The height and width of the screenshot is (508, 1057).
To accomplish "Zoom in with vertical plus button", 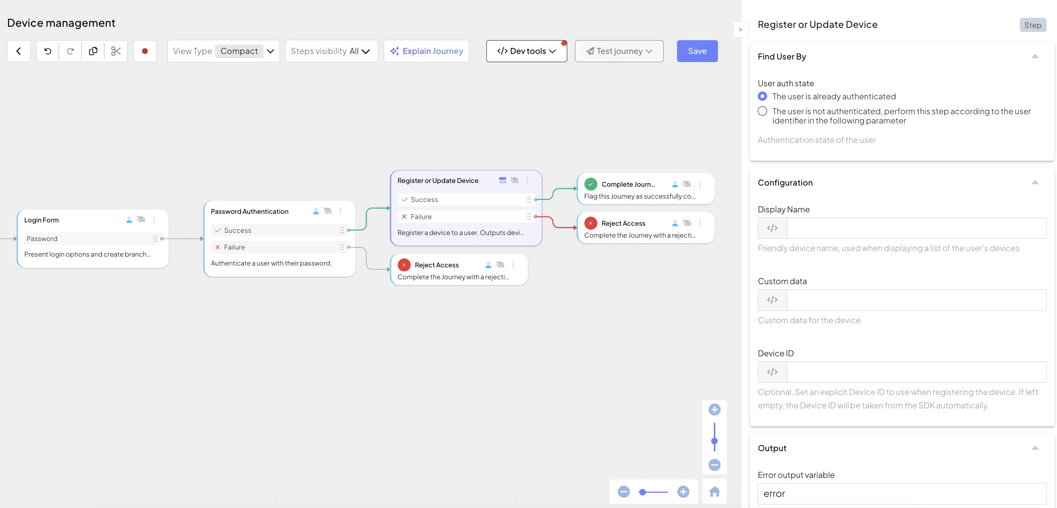I will click(714, 409).
